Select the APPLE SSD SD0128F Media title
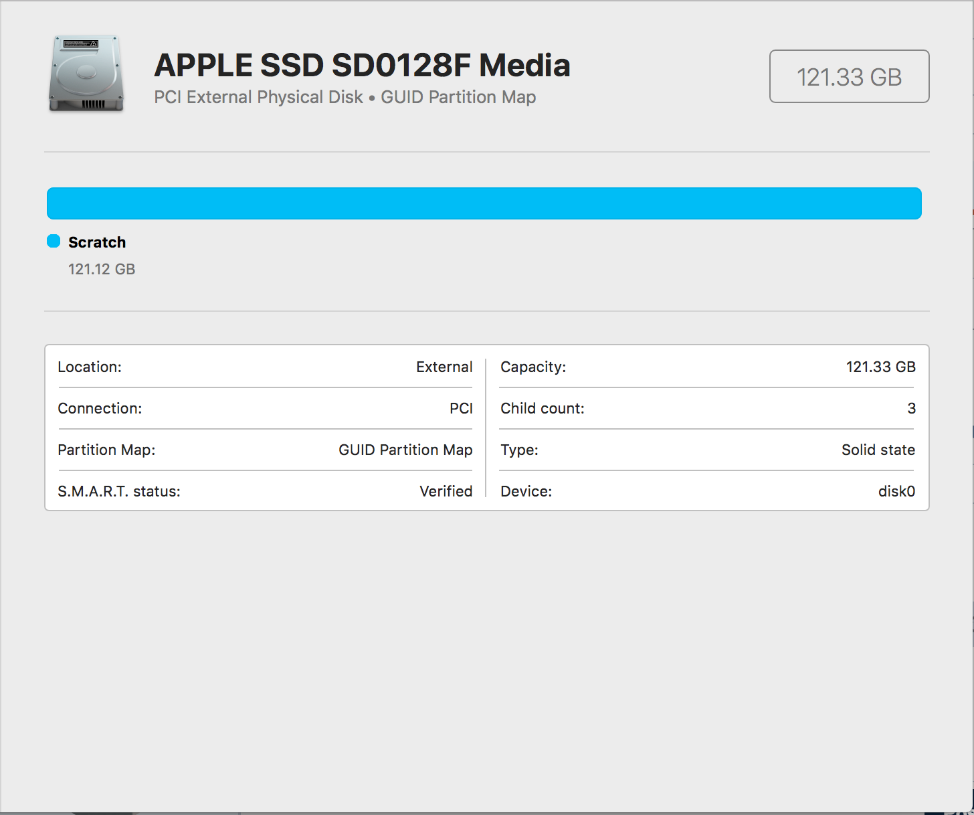 click(x=362, y=65)
